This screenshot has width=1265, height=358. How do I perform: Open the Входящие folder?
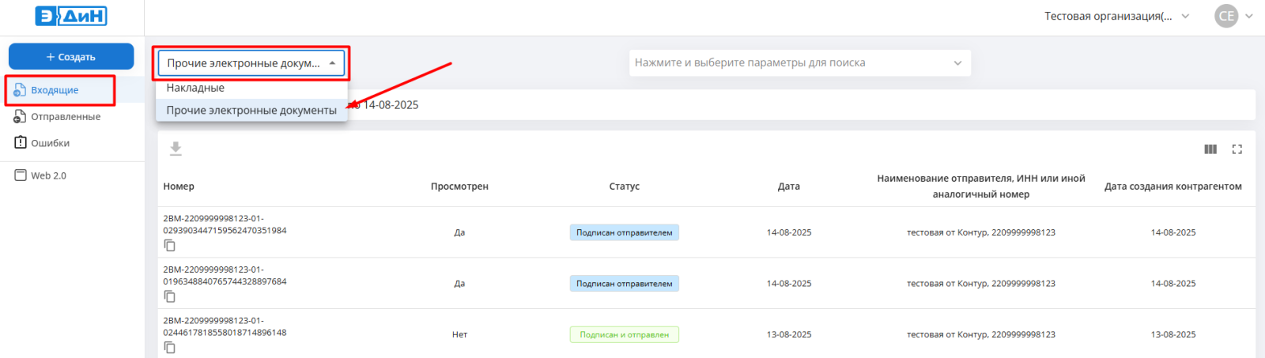click(55, 90)
